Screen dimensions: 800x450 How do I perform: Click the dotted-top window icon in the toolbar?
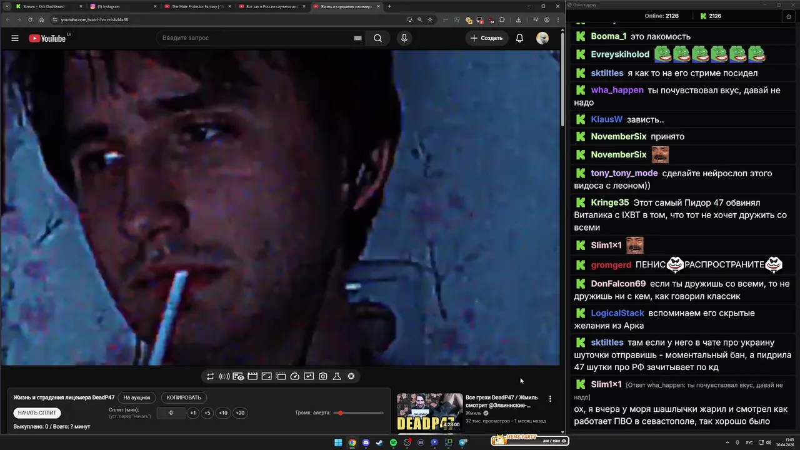click(281, 376)
